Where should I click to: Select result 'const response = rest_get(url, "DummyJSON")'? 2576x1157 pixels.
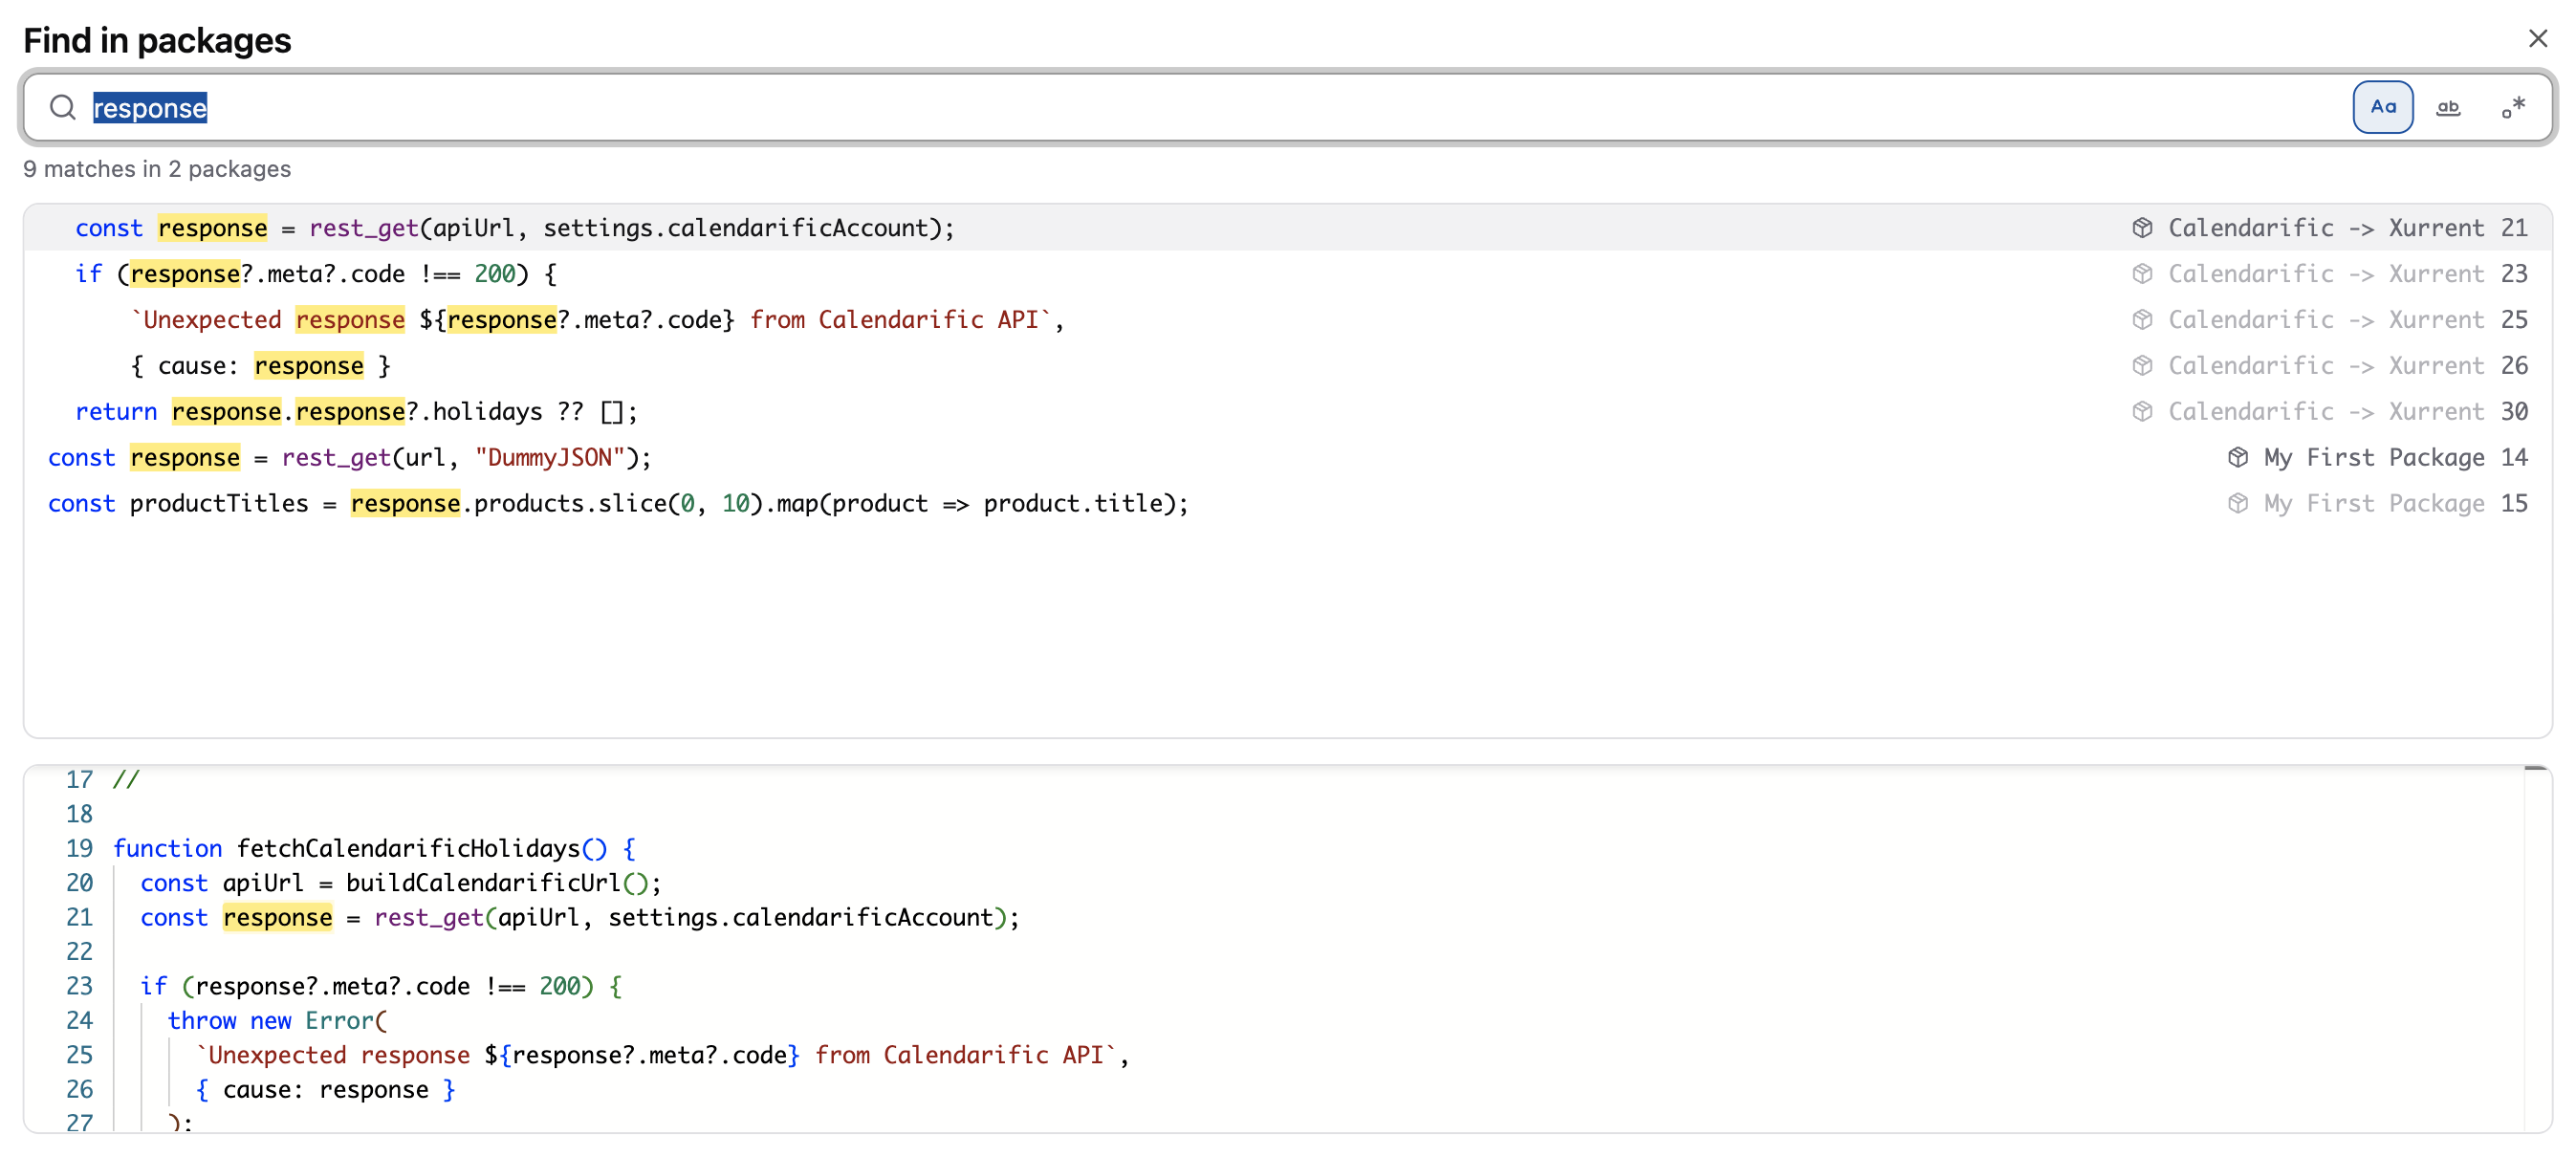pos(1288,458)
